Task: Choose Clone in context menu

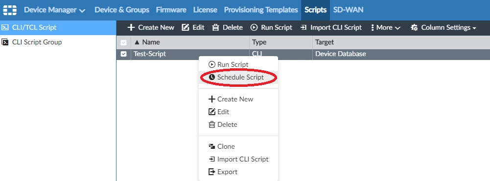Action: click(238, 146)
